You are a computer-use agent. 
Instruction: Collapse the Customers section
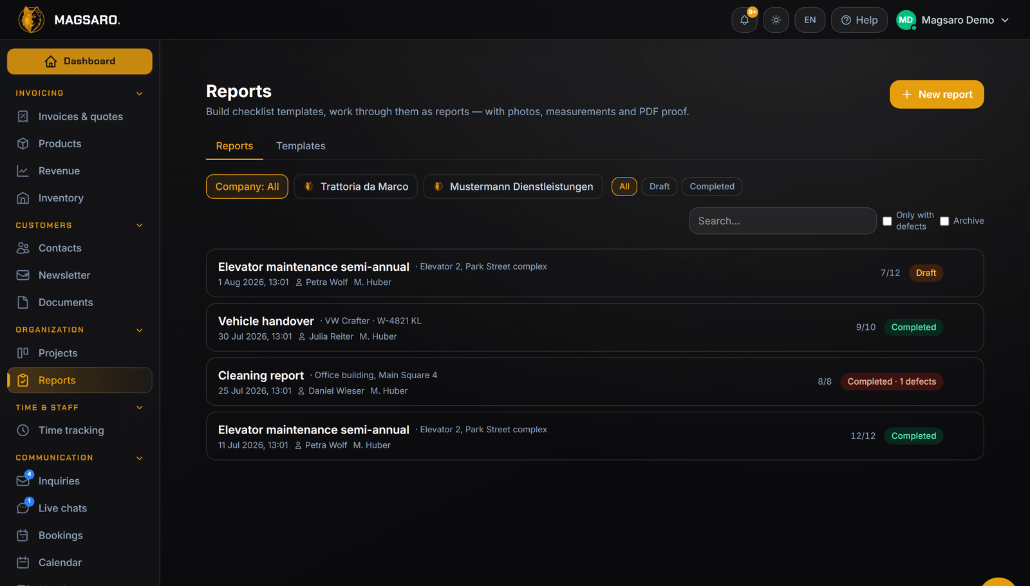tap(140, 225)
